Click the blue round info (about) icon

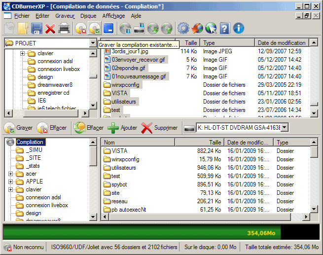(239, 28)
